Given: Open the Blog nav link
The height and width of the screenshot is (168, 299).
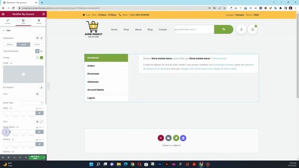Looking at the screenshot, I should pyautogui.click(x=150, y=29).
